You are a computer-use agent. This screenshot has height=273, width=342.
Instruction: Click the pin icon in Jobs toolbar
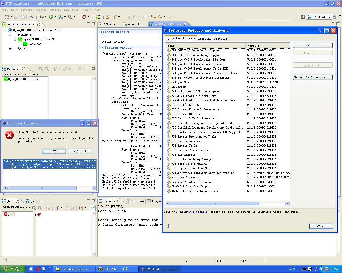[93, 208]
